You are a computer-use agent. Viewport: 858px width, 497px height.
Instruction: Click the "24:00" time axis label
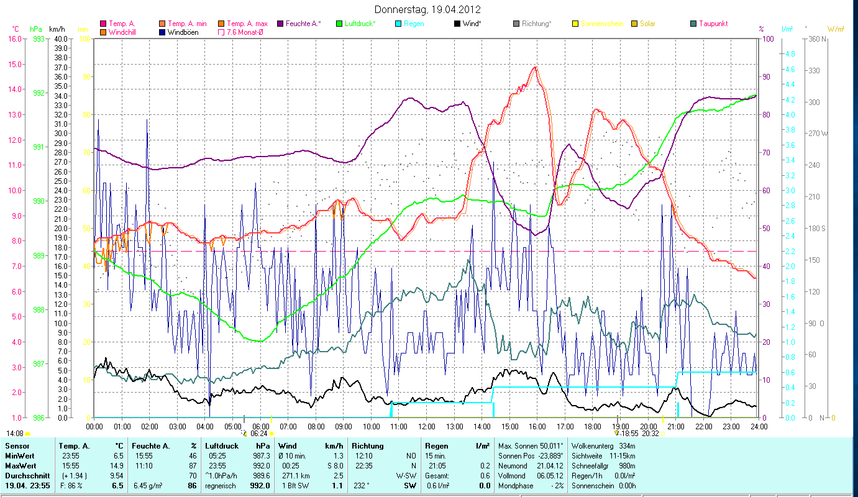coord(759,427)
